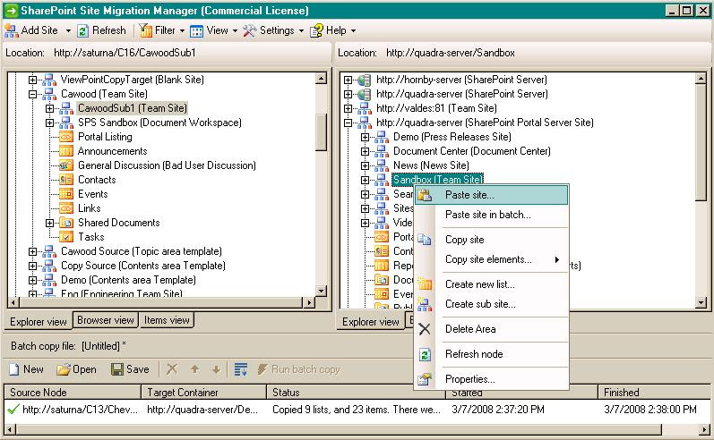
Task: Click the Run batch copy button
Action: [x=298, y=369]
